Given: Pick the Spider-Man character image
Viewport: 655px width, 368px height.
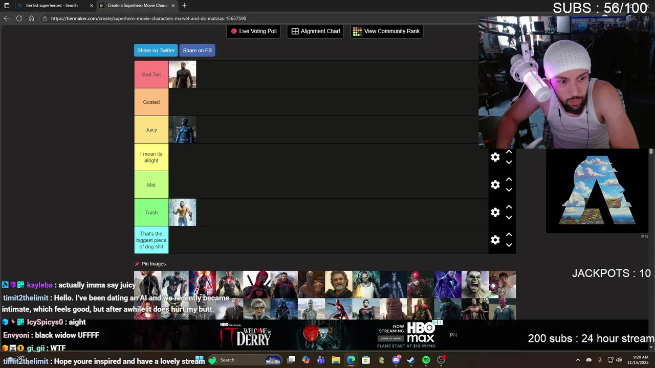Looking at the screenshot, I should click(x=339, y=309).
